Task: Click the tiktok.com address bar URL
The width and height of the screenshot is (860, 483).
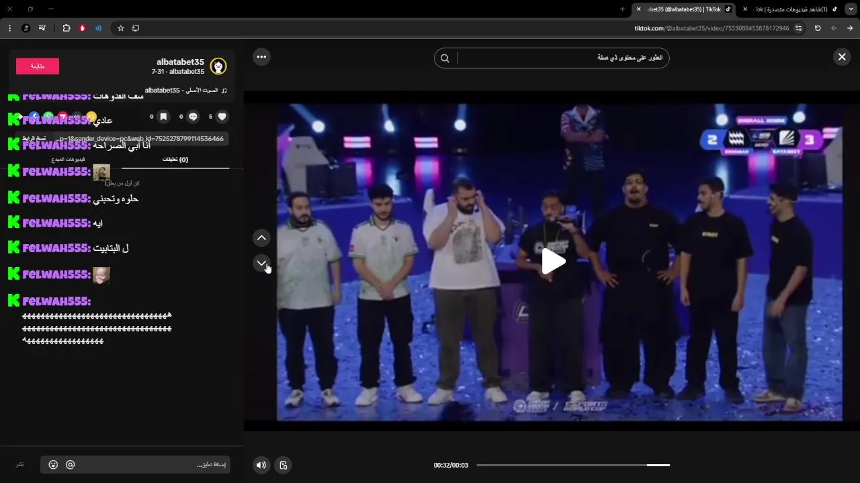Action: pos(712,28)
